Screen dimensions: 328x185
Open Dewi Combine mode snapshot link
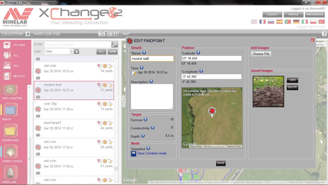pos(152,153)
